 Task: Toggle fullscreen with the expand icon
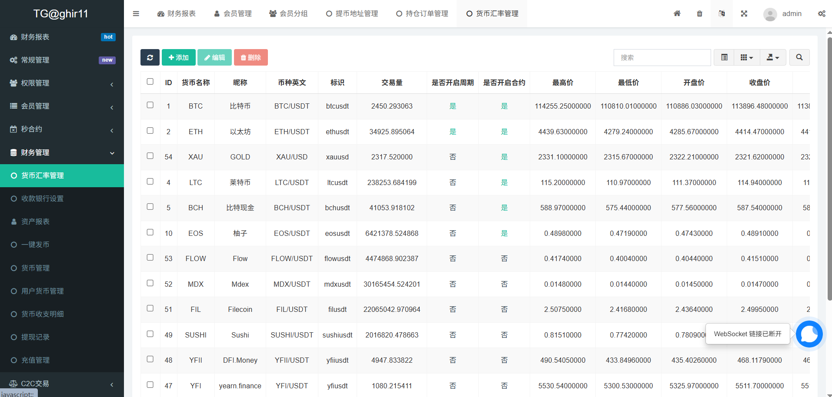point(744,13)
